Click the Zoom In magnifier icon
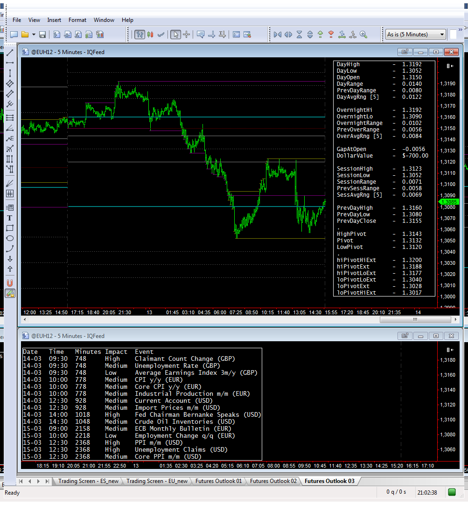This screenshot has height=510, width=468. tap(363, 34)
